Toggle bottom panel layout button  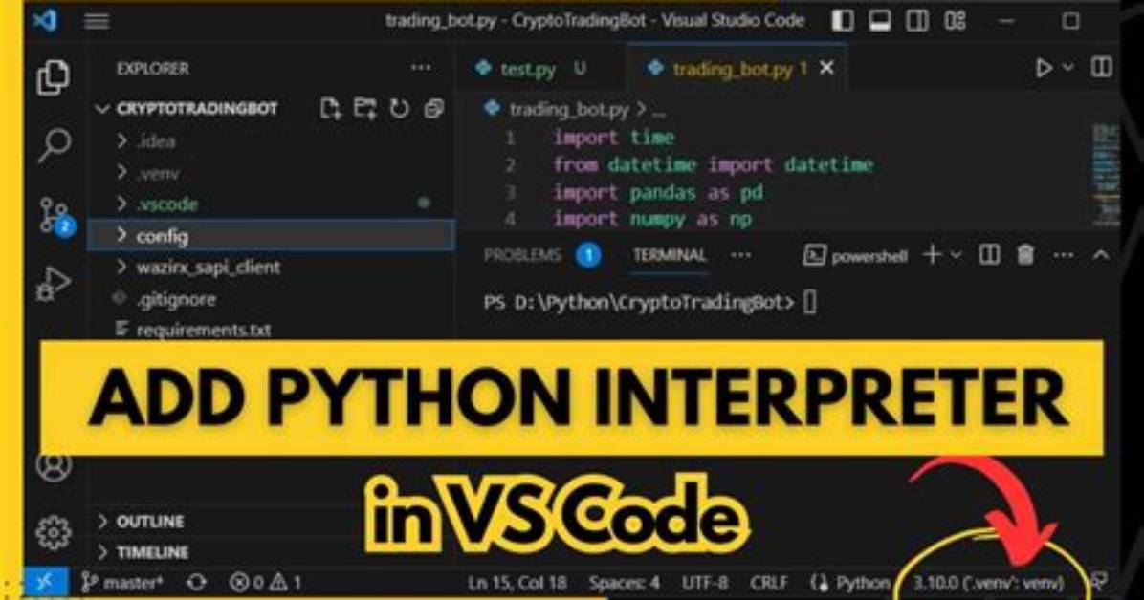pyautogui.click(x=880, y=20)
